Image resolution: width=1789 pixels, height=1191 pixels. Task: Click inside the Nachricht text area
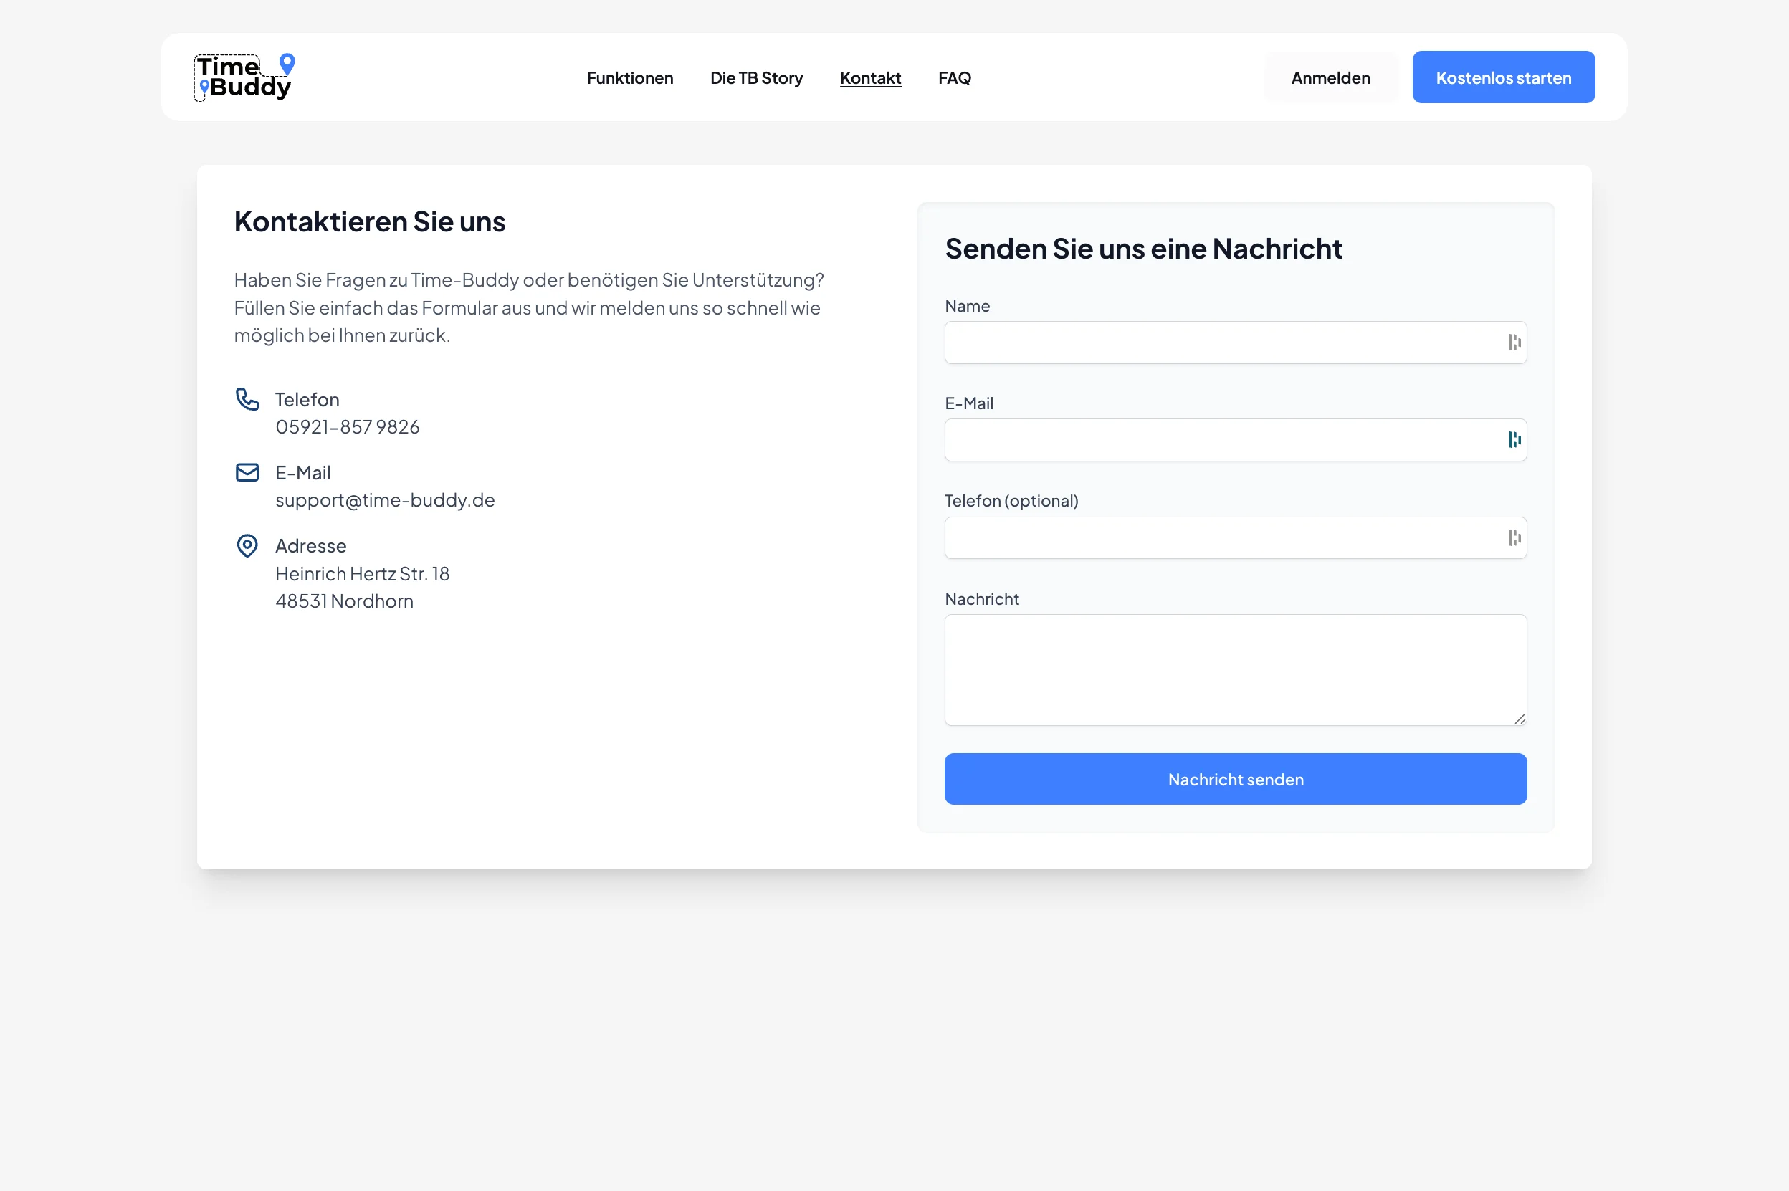point(1234,669)
